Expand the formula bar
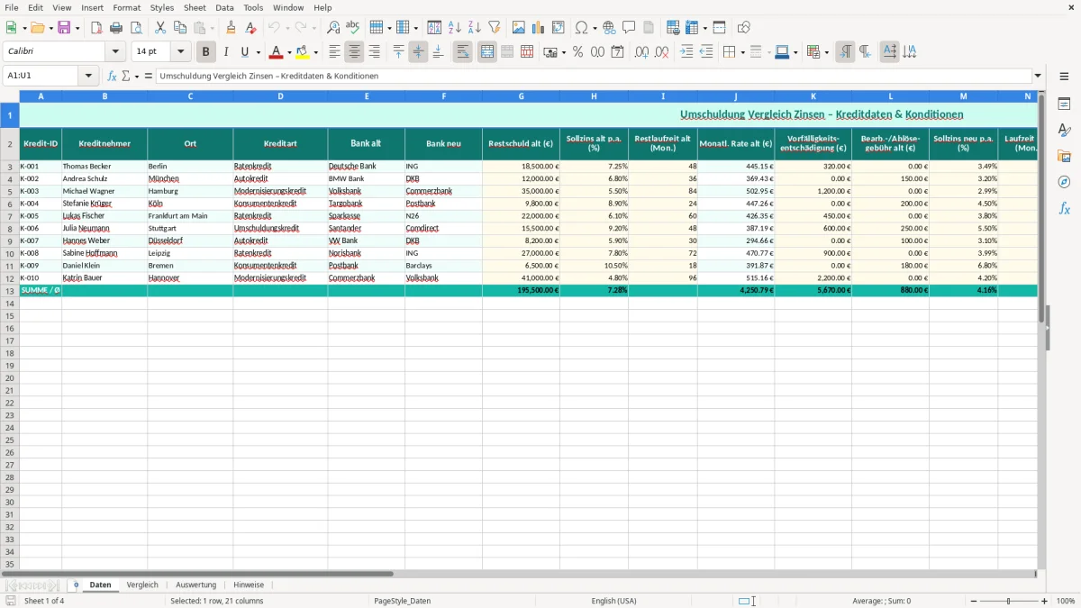This screenshot has height=608, width=1081. point(1039,77)
